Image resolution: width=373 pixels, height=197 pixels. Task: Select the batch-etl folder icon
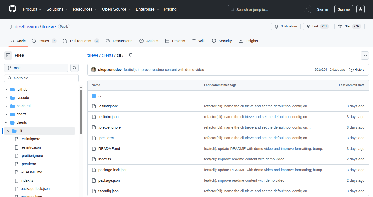(x=12, y=106)
